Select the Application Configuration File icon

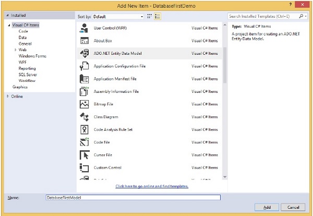point(84,66)
